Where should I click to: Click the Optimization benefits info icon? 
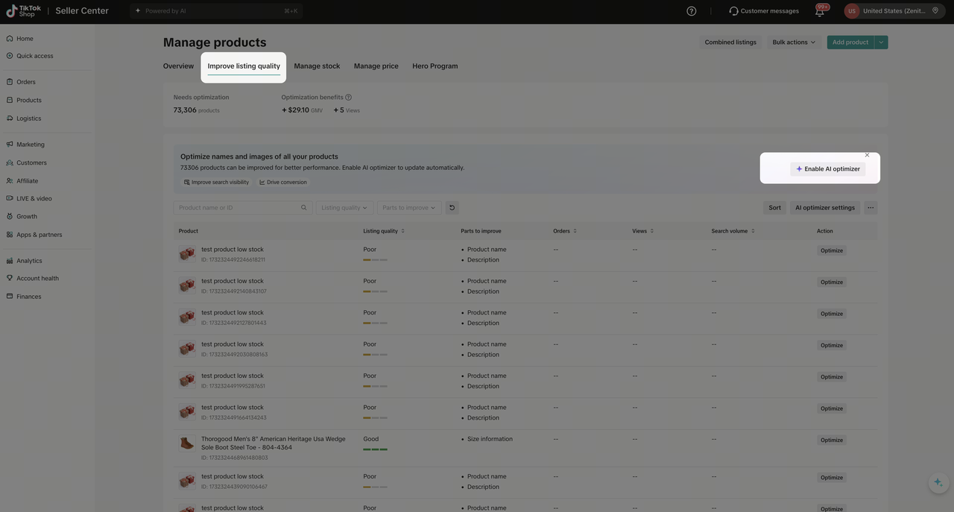(x=348, y=98)
